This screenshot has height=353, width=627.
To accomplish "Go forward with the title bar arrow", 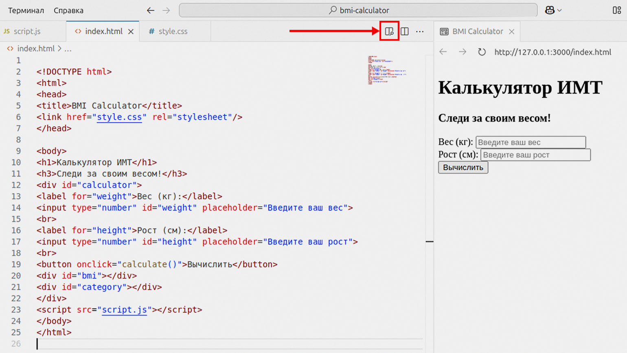I will coord(166,10).
